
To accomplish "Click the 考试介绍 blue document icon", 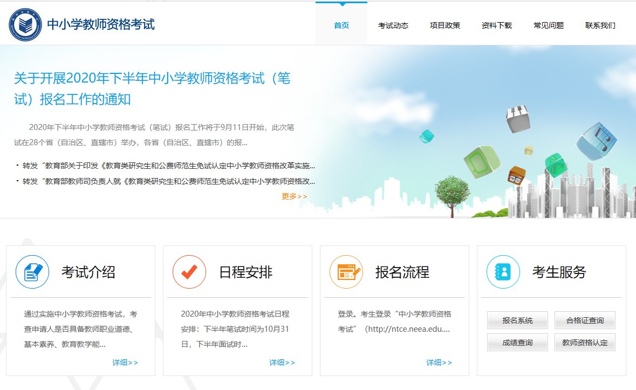I will coord(32,272).
